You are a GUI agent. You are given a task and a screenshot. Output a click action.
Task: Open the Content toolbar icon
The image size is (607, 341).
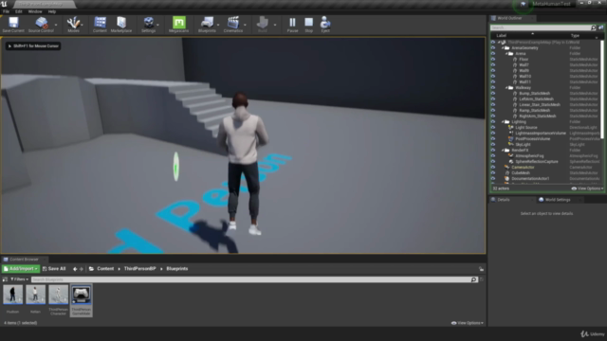[x=100, y=25]
